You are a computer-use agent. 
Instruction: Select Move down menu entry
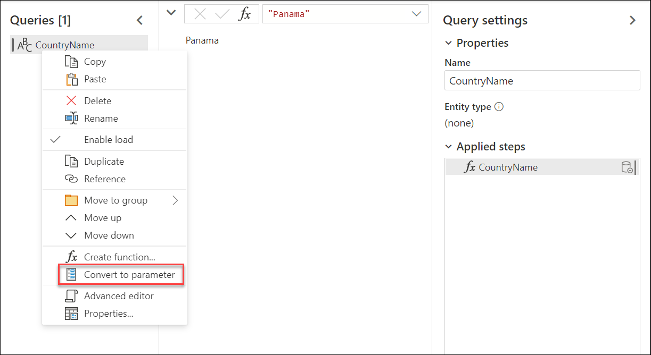(x=114, y=235)
